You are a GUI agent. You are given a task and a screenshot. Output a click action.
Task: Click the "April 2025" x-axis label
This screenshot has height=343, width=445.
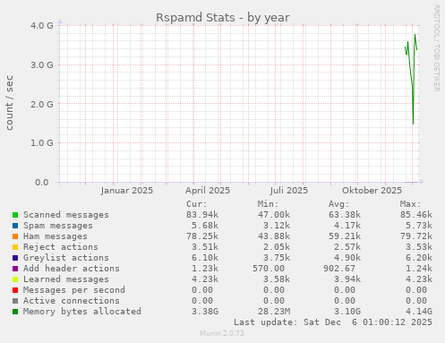[208, 191]
